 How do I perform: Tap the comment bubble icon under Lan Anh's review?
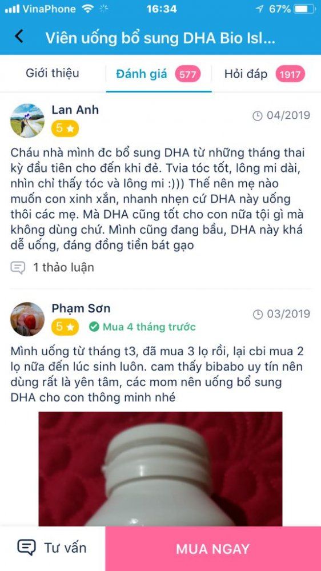tap(18, 268)
